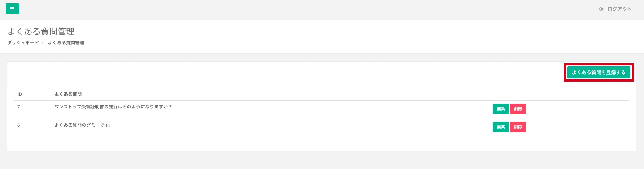
Task: Click the large よくある質問管理 page heading
Action: [x=41, y=31]
